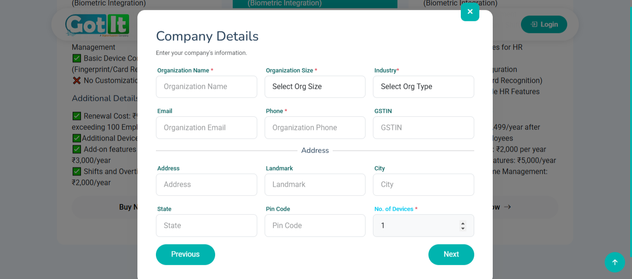Screen dimensions: 632x279
Task: Close the Company Details dialog
Action: (470, 12)
